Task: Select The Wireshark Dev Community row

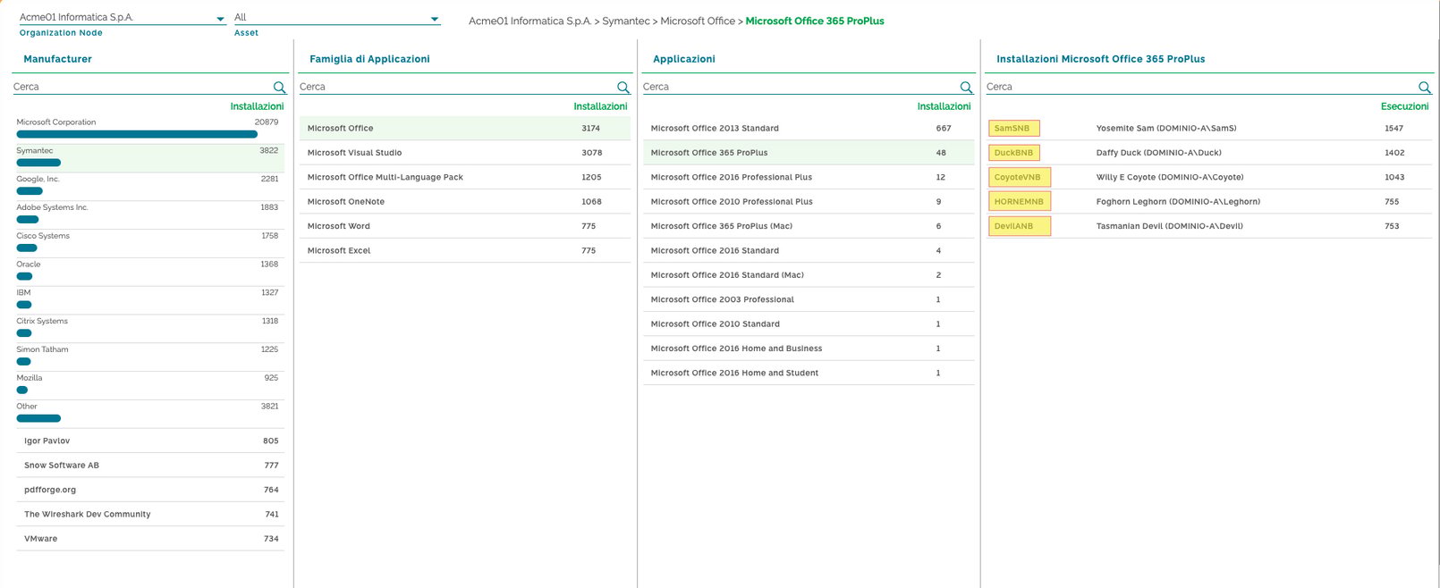Action: (x=150, y=515)
